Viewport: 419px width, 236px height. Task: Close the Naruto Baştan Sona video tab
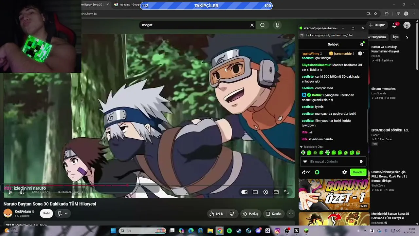(108, 5)
